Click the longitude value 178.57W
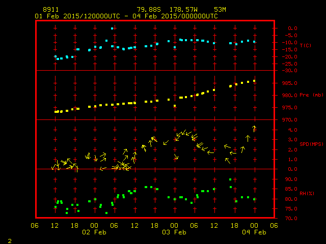The image size is (326, 244). pyautogui.click(x=181, y=10)
